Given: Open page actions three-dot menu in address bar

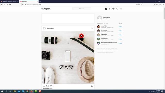Looking at the screenshot, I should click(137, 5).
